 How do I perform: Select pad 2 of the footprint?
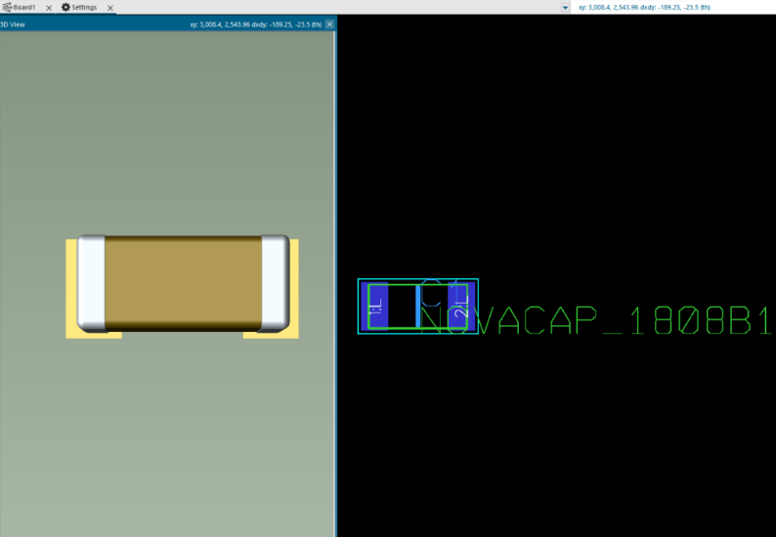(x=461, y=306)
